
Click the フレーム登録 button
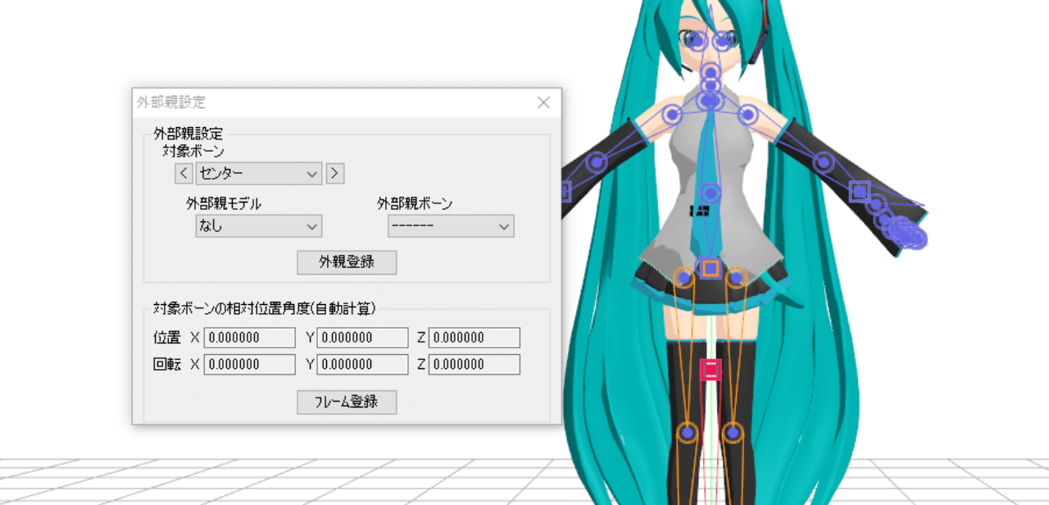coord(347,402)
